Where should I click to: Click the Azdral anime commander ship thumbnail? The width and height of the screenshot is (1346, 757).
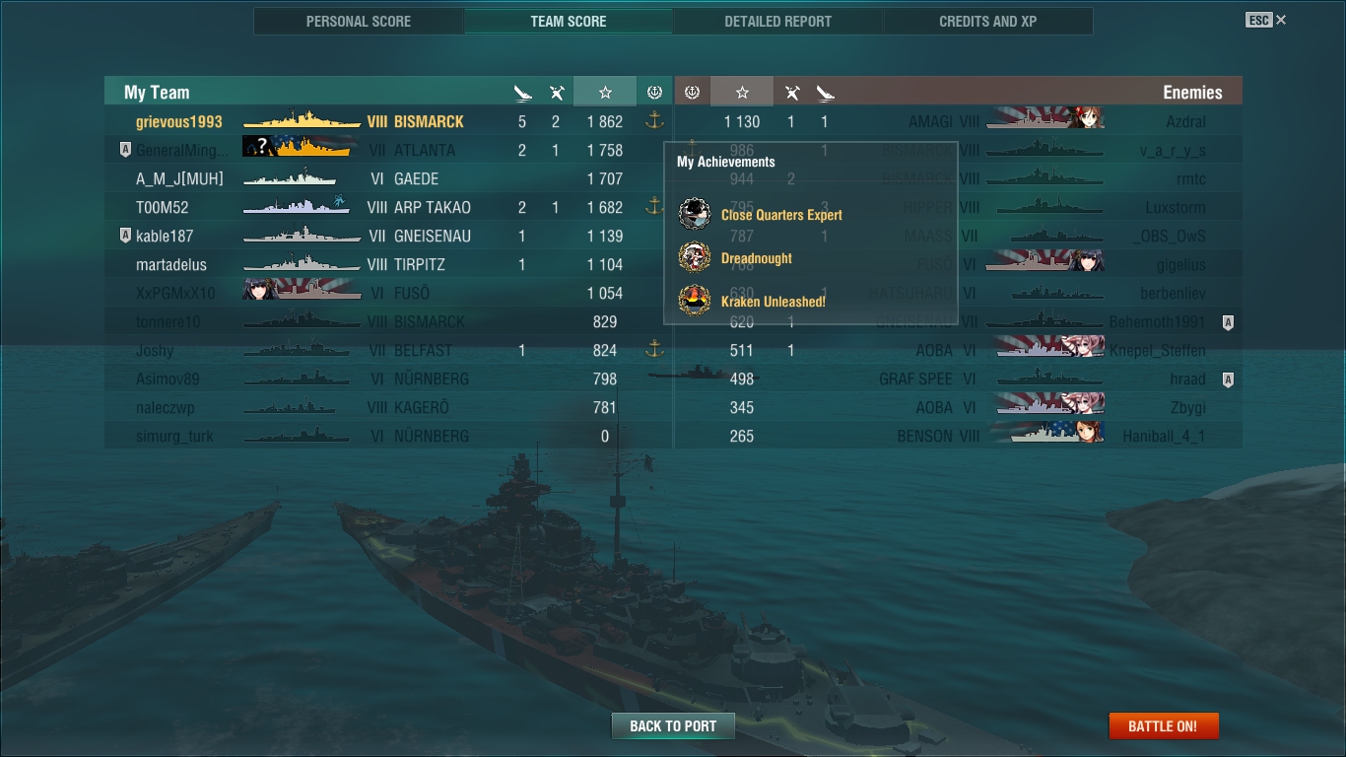(1045, 120)
